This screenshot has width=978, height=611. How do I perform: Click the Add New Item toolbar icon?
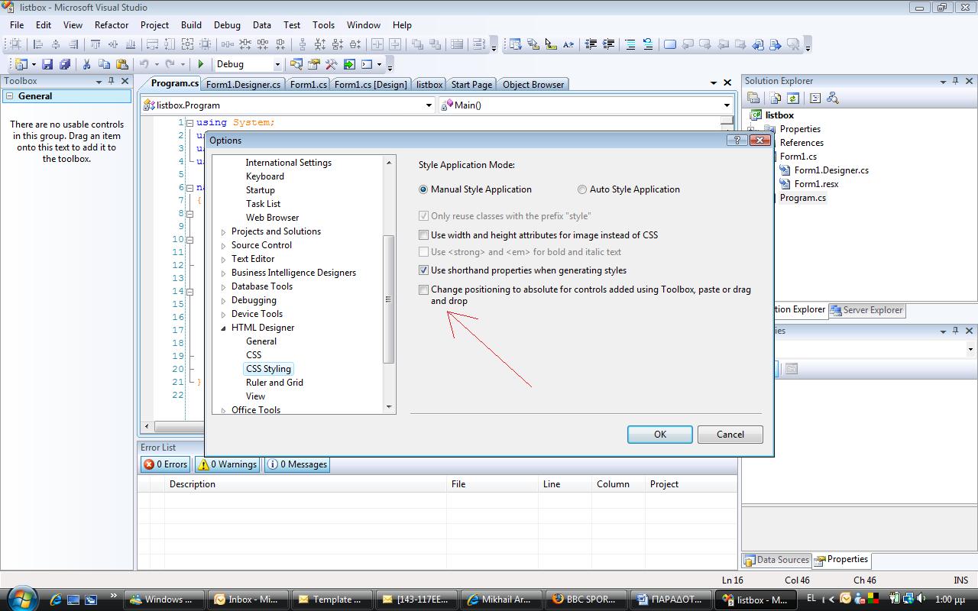(x=21, y=65)
